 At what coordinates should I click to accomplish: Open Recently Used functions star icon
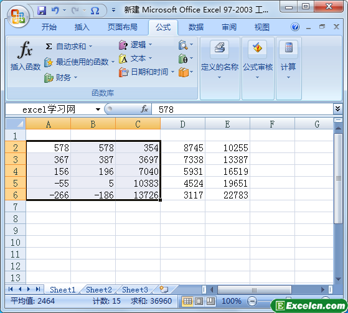point(49,62)
